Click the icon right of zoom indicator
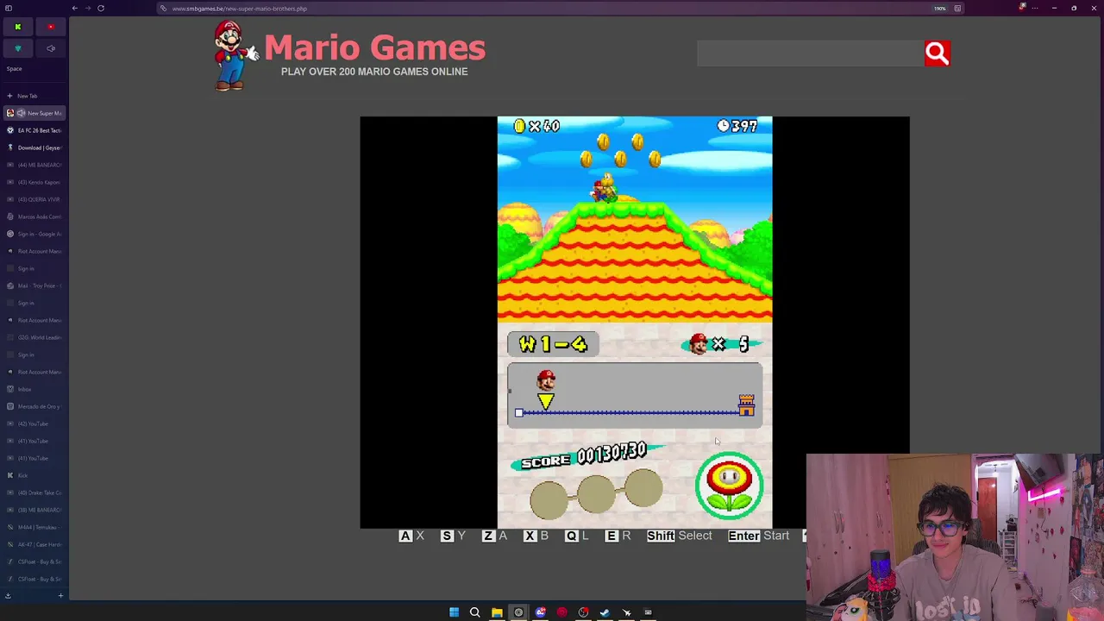1104x621 pixels. click(957, 9)
